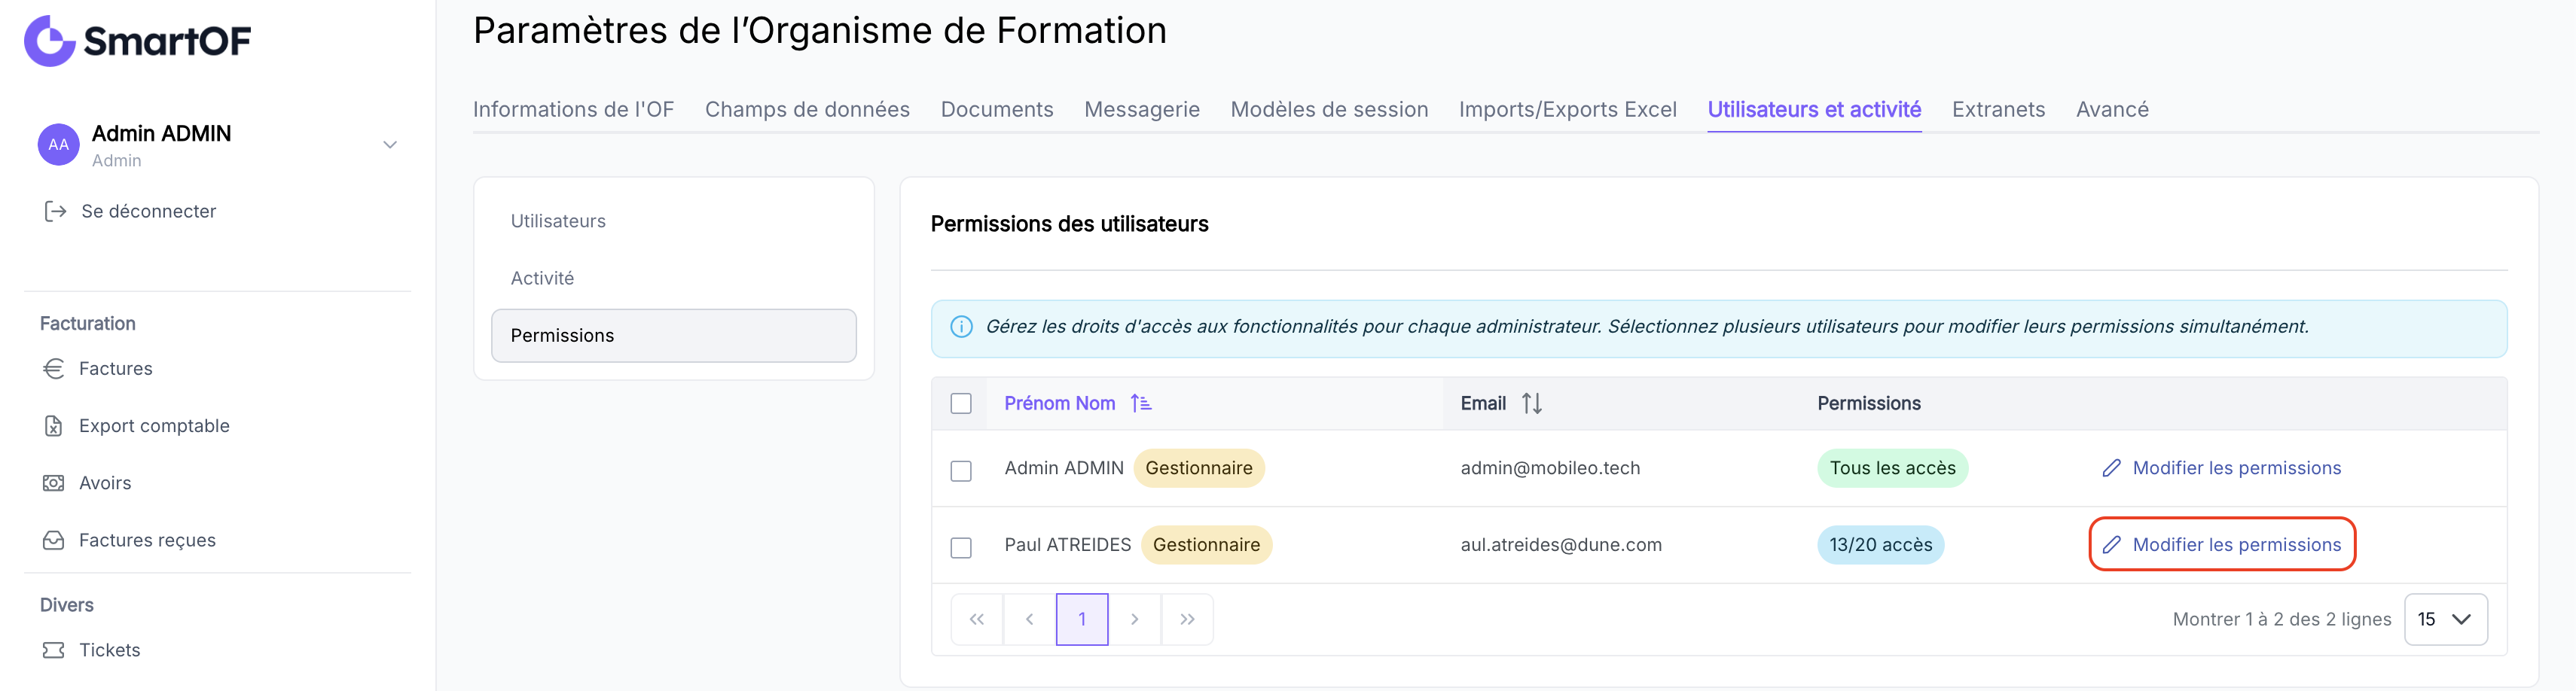Select the Utilisateurs et activité tab
The width and height of the screenshot is (2576, 691).
1814,109
